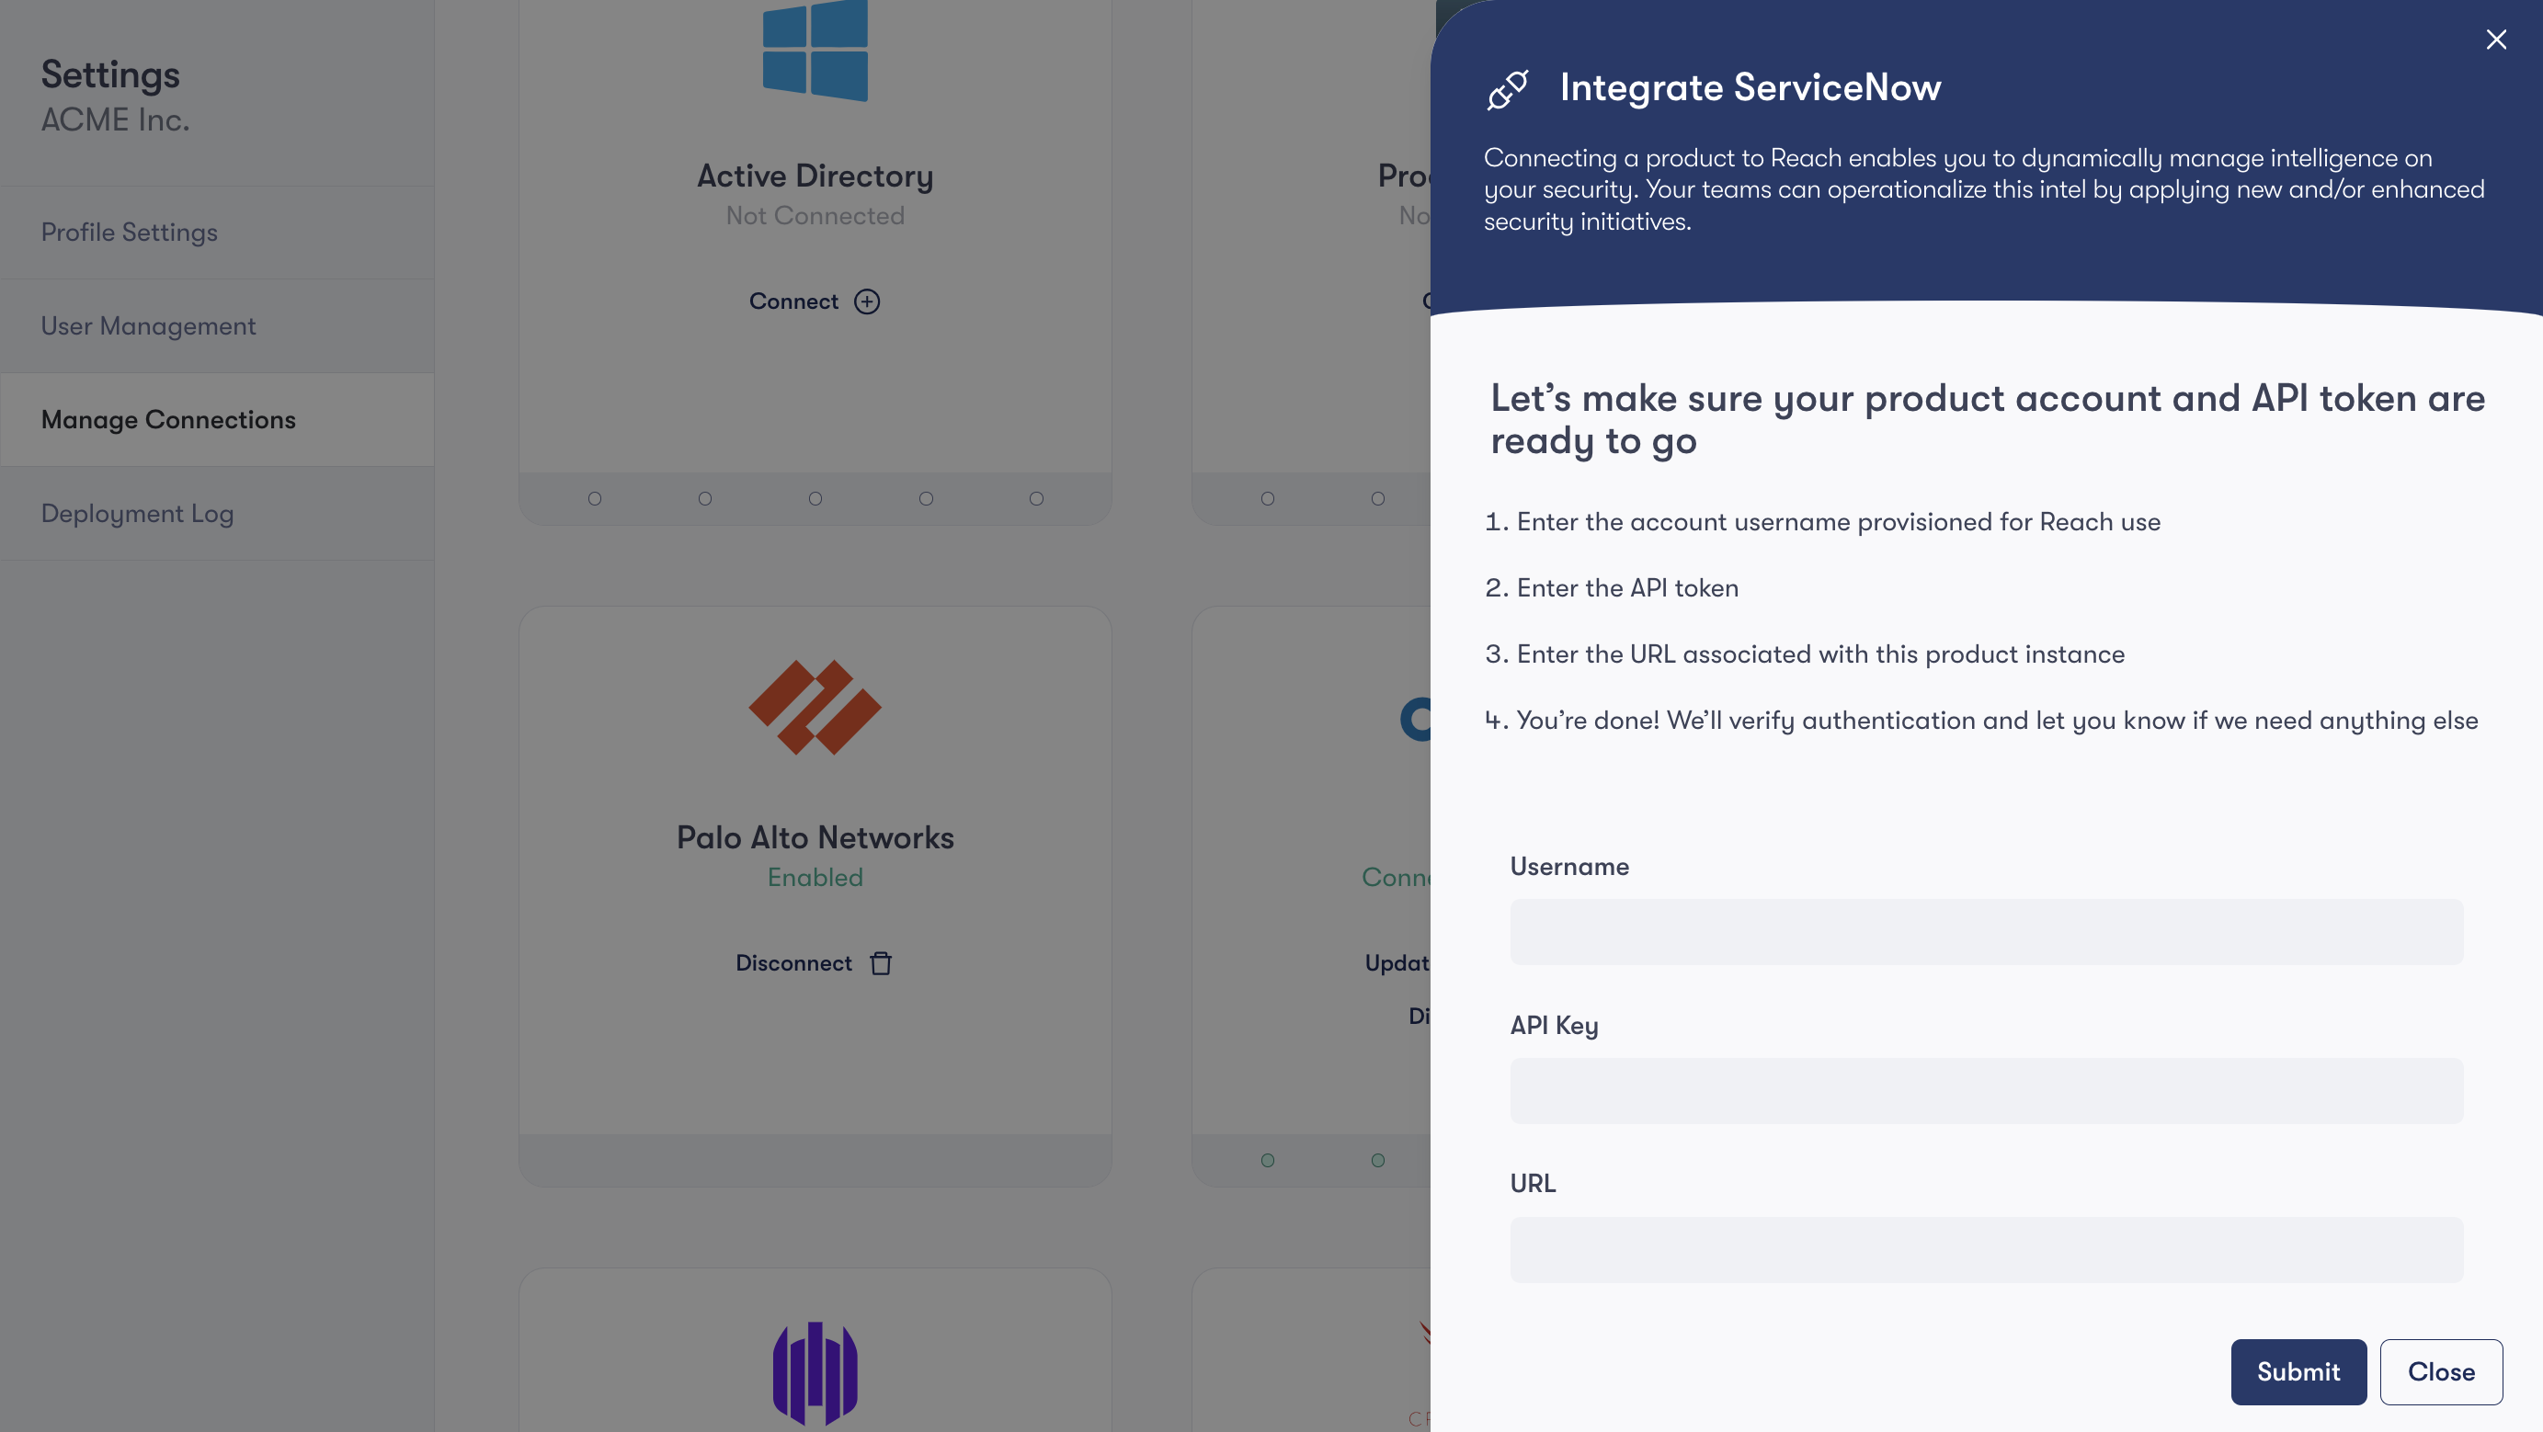
Task: Close the Integrate ServiceNow panel with X
Action: click(x=2495, y=40)
